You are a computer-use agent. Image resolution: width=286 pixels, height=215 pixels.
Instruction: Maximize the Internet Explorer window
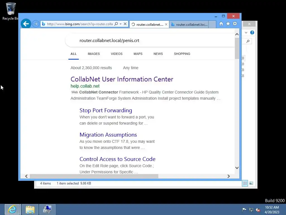(223, 16)
